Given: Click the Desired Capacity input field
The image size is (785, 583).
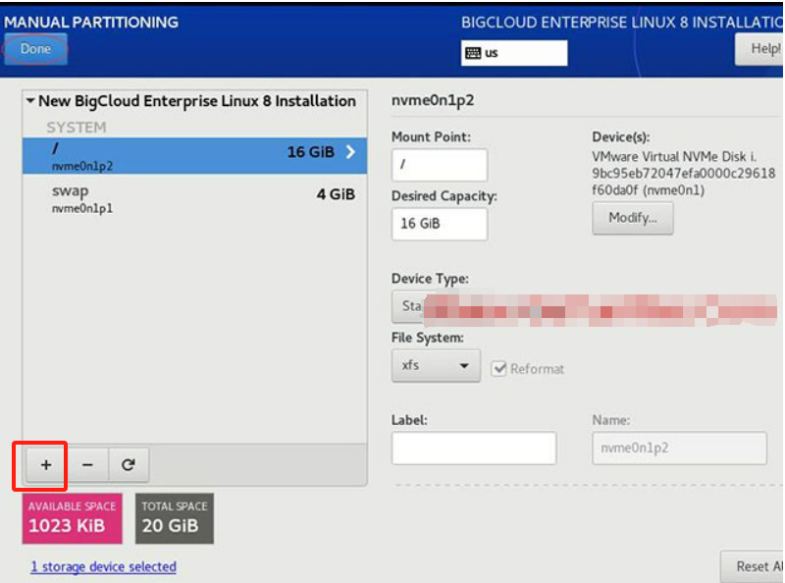Looking at the screenshot, I should (x=440, y=224).
